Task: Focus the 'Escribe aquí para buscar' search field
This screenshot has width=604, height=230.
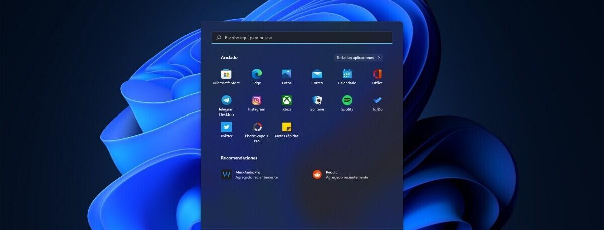Action: (302, 38)
